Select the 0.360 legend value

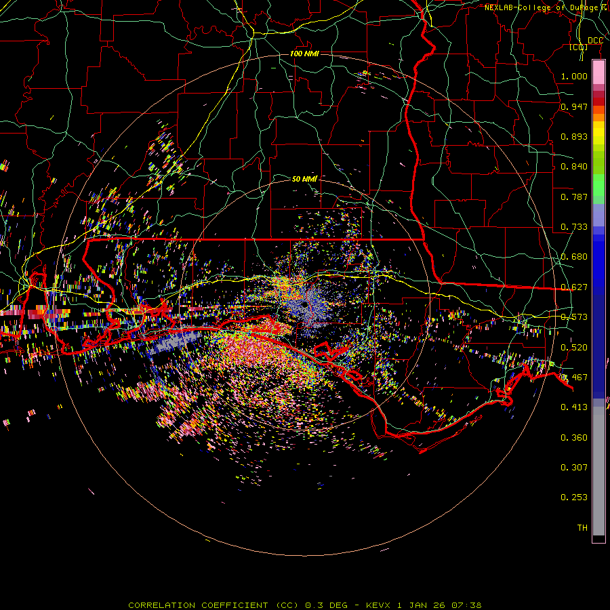(574, 438)
